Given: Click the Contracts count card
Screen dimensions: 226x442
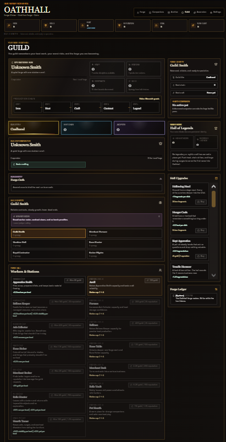Looking at the screenshot, I should pyautogui.click(x=107, y=85).
